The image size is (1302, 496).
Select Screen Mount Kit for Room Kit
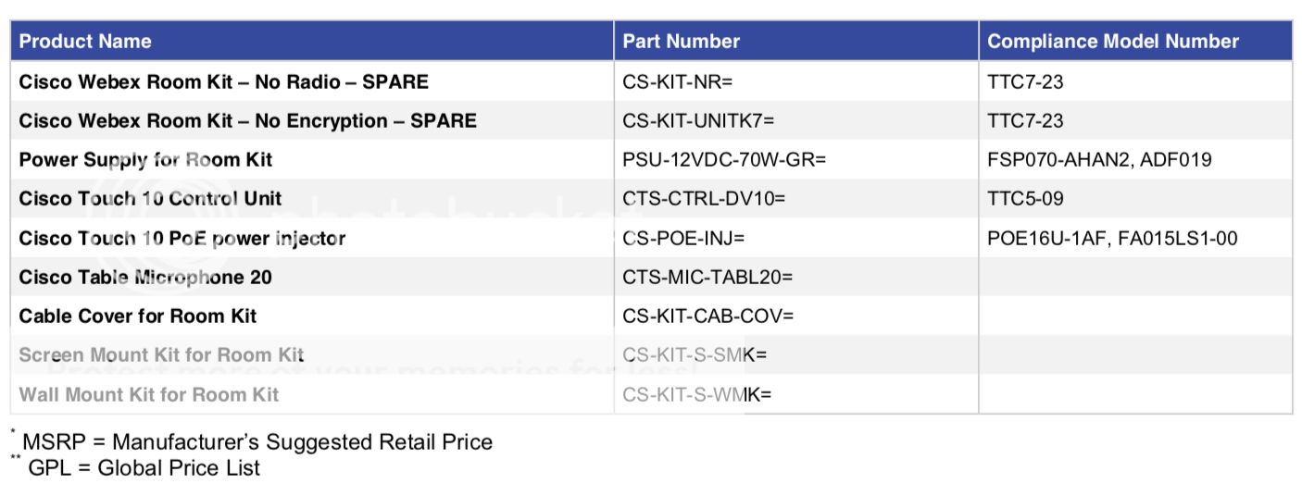tap(161, 354)
